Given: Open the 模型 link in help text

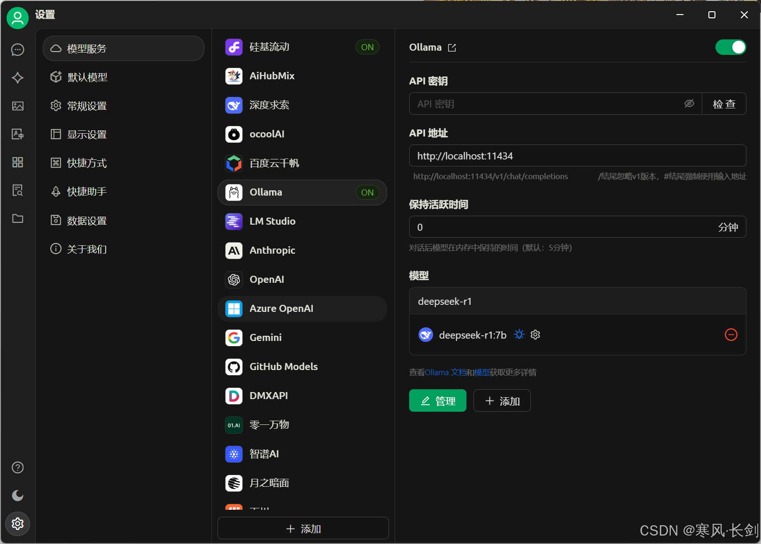Looking at the screenshot, I should click(482, 372).
